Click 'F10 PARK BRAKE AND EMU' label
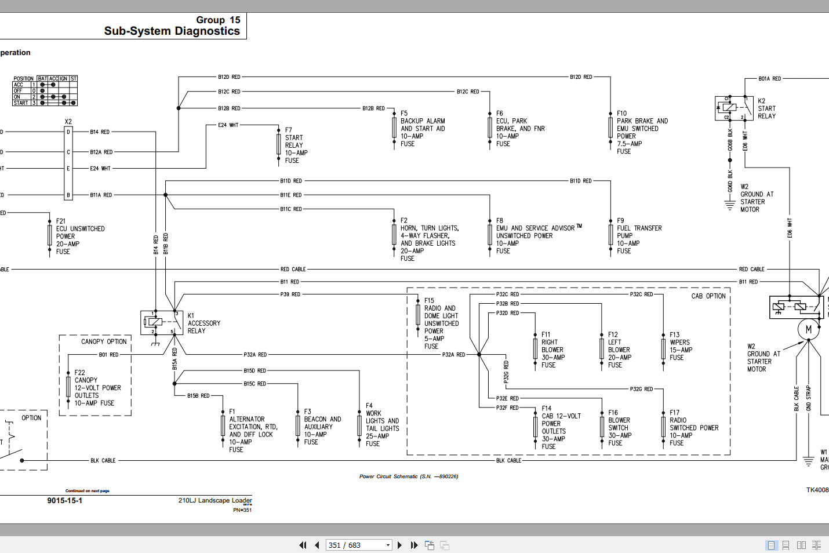829x553 pixels. coord(642,132)
